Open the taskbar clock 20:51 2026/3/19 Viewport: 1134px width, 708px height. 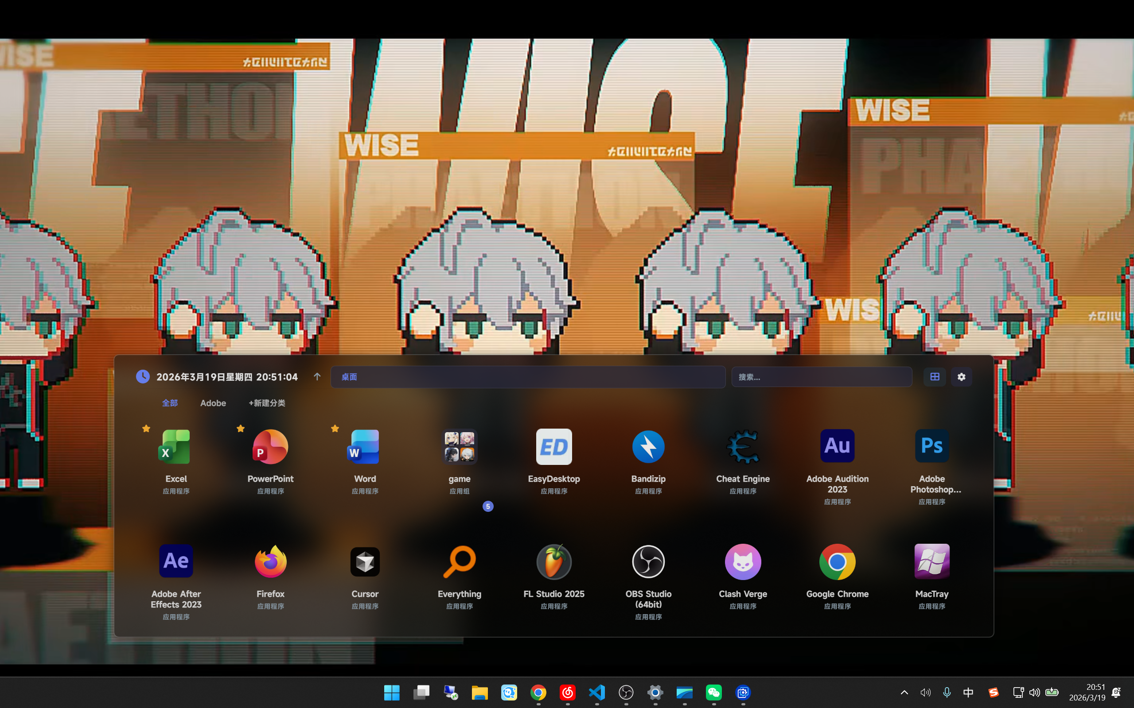1087,693
